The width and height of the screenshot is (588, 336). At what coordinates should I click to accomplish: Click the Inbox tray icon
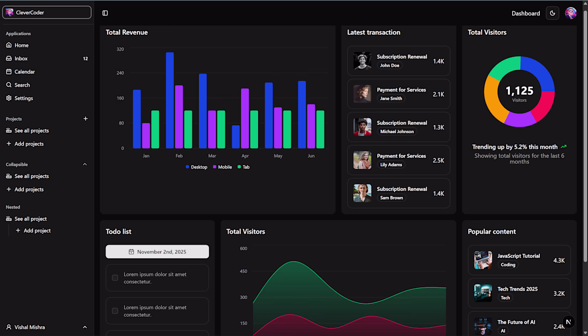coord(9,58)
